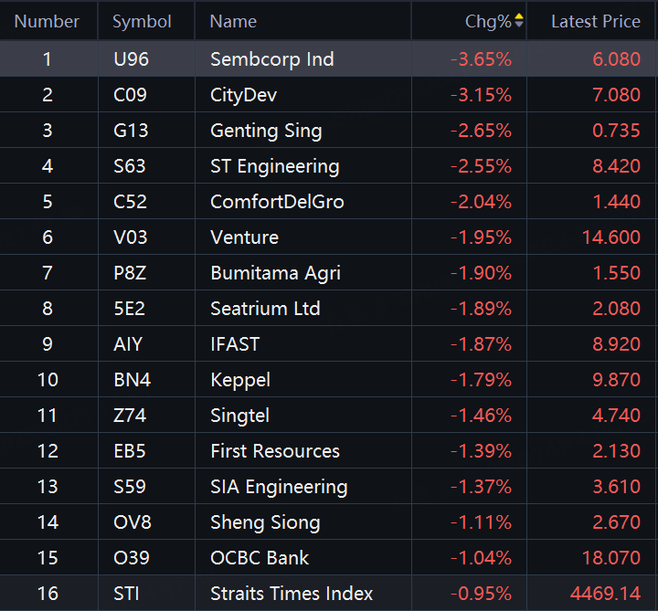Click the Number column header

(x=48, y=21)
